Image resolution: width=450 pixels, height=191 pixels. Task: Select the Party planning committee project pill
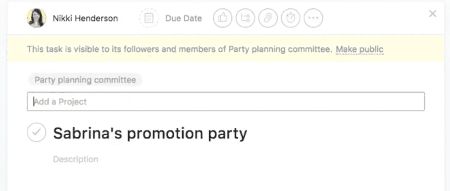(85, 80)
